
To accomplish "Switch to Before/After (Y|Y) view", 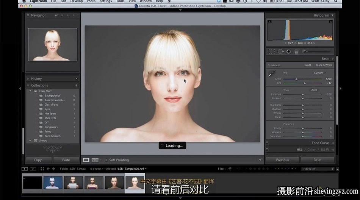I will click(95, 160).
